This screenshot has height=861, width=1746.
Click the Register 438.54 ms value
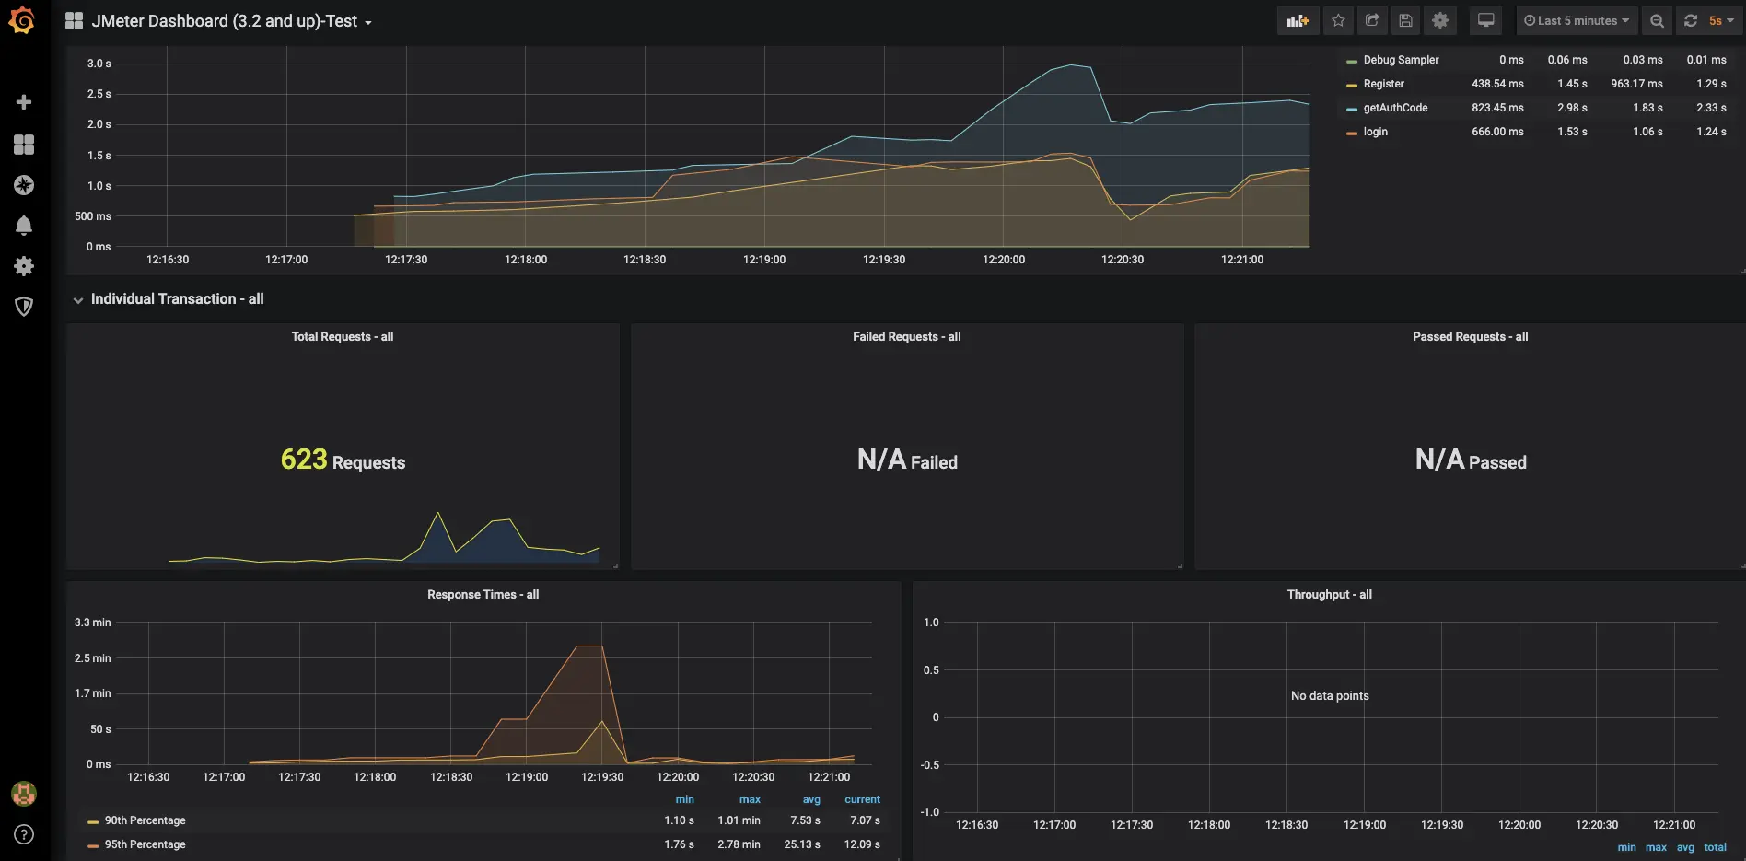point(1497,84)
